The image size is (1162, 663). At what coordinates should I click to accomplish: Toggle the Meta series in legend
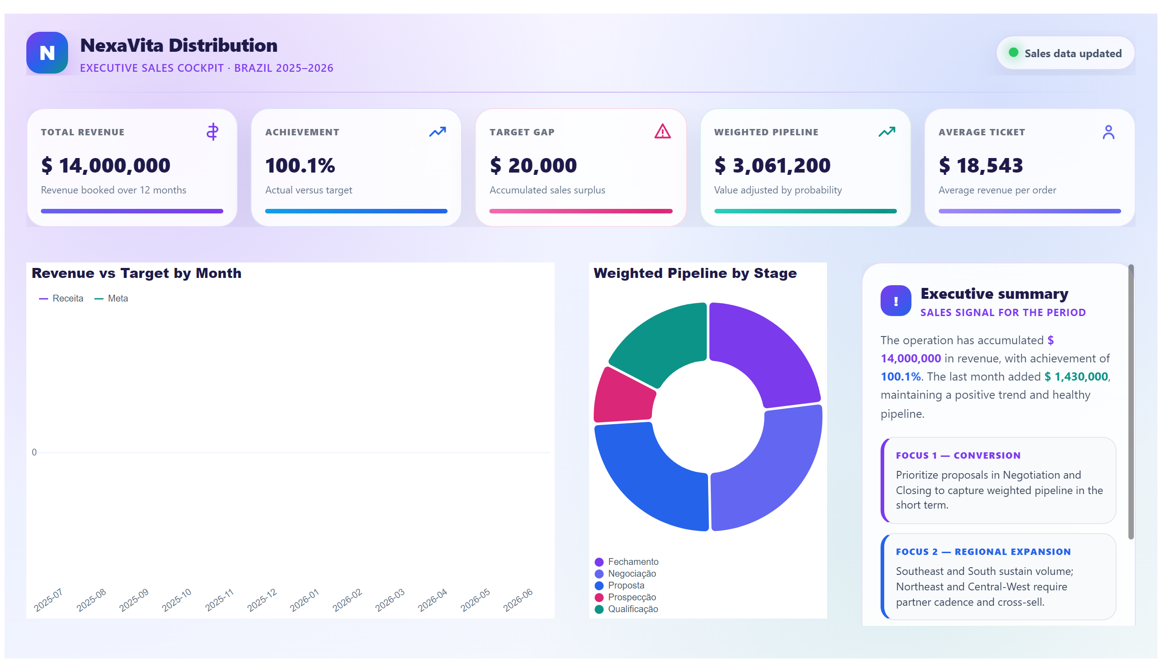(111, 298)
